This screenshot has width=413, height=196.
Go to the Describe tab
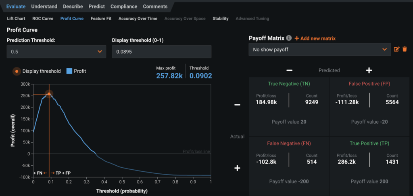[x=73, y=6]
